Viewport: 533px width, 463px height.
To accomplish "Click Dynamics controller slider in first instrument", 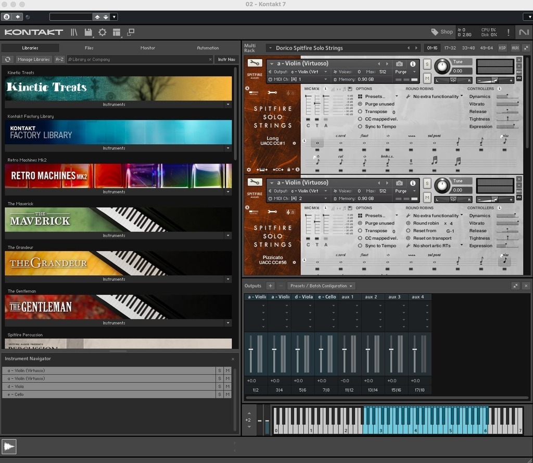I will click(507, 96).
